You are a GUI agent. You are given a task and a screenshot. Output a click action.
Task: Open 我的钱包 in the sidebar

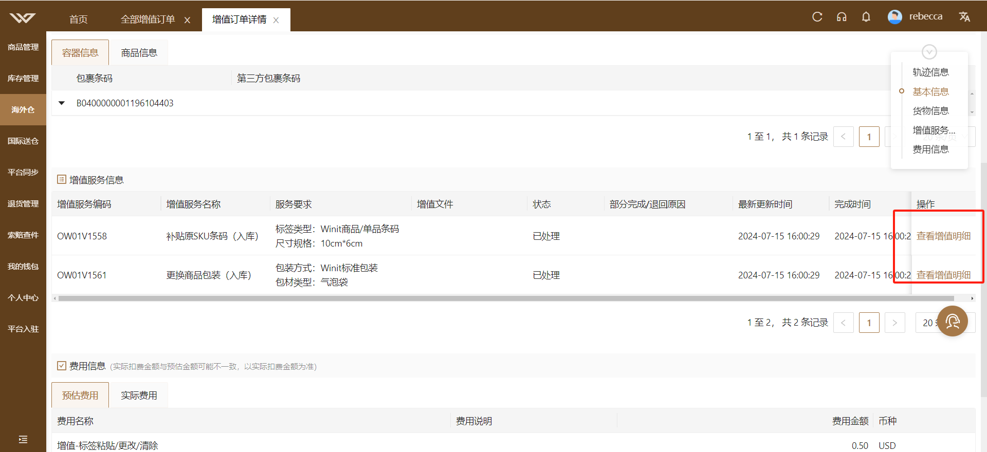(x=23, y=267)
